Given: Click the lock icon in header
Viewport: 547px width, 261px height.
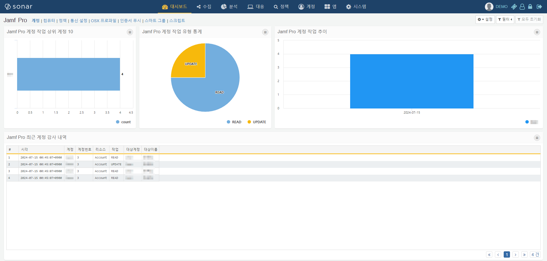Looking at the screenshot, I should pos(530,7).
